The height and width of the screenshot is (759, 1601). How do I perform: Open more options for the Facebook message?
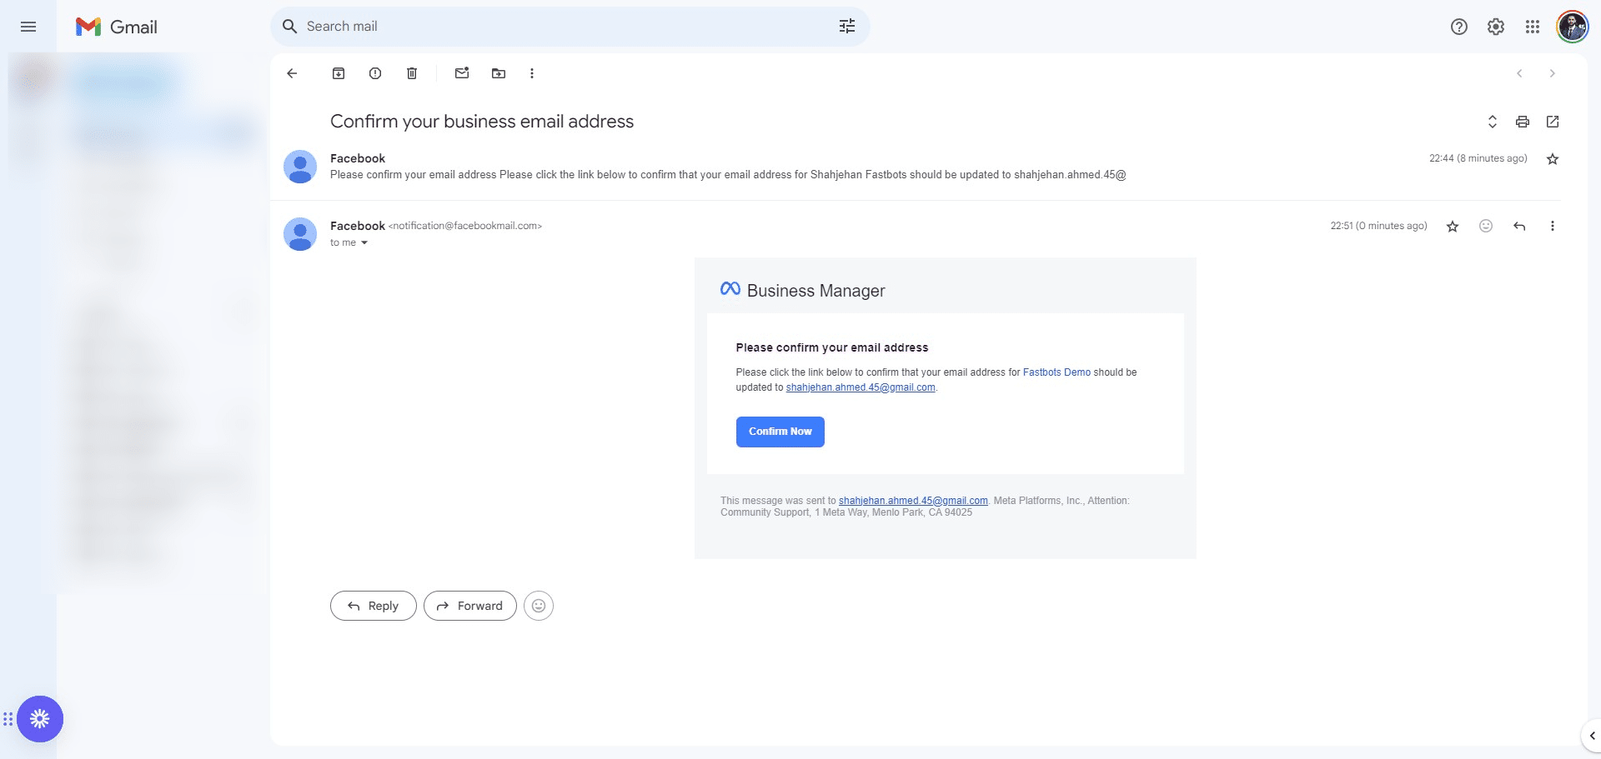(x=1552, y=226)
